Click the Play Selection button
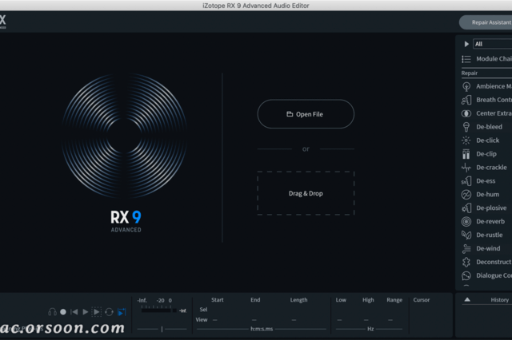Image resolution: width=512 pixels, height=340 pixels. click(x=97, y=312)
